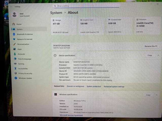Copy the Device specifications

[150, 55]
